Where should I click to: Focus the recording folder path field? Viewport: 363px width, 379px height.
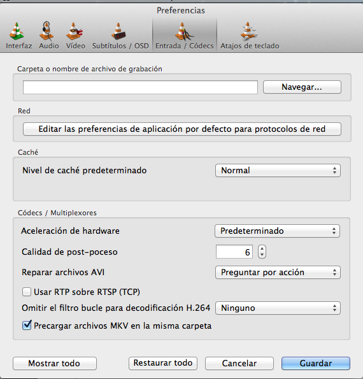click(x=140, y=87)
